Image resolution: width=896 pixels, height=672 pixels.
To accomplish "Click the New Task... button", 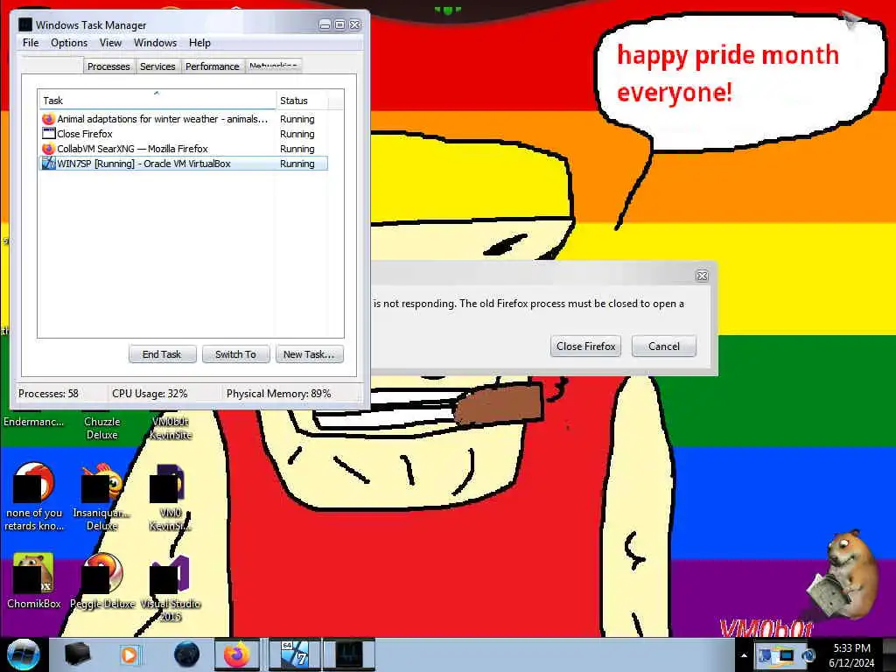I will pyautogui.click(x=309, y=354).
